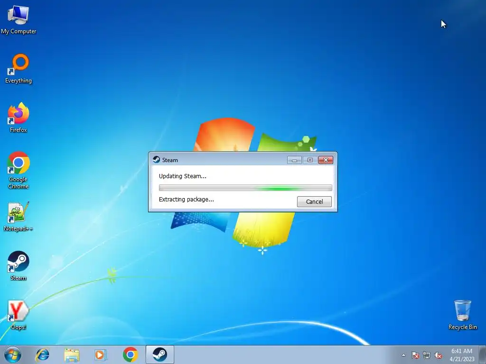This screenshot has width=486, height=364.
Task: Minimize the Steam updater window
Action: point(294,160)
